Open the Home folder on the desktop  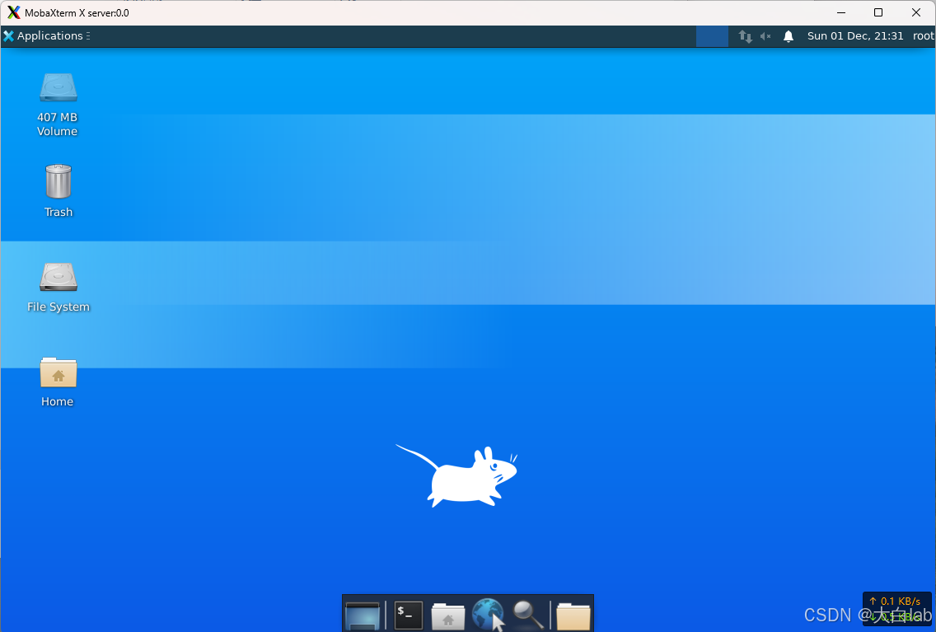click(x=58, y=372)
